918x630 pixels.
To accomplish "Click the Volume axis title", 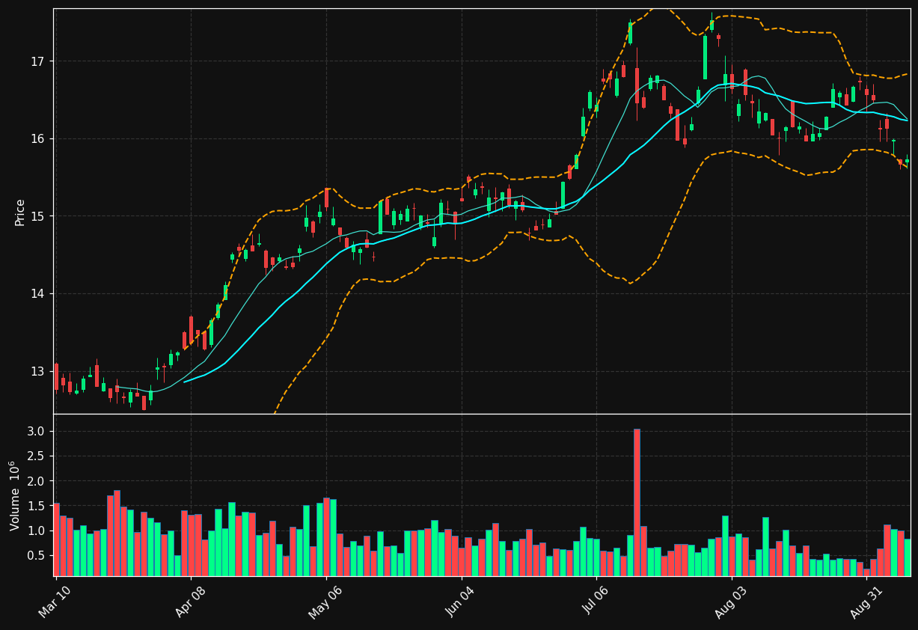I will [x=15, y=495].
